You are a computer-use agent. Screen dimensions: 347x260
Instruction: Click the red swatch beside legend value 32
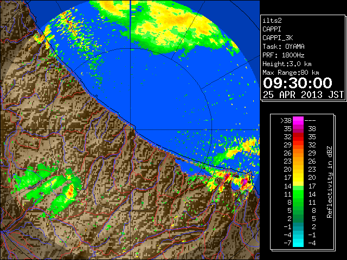pos(298,137)
